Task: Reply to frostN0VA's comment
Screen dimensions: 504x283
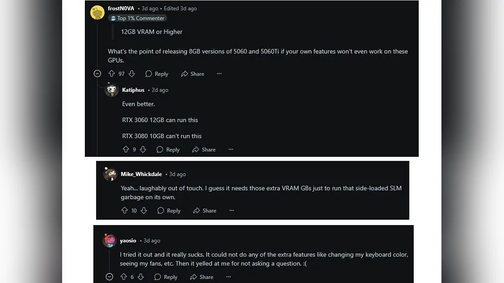Action: coord(157,74)
